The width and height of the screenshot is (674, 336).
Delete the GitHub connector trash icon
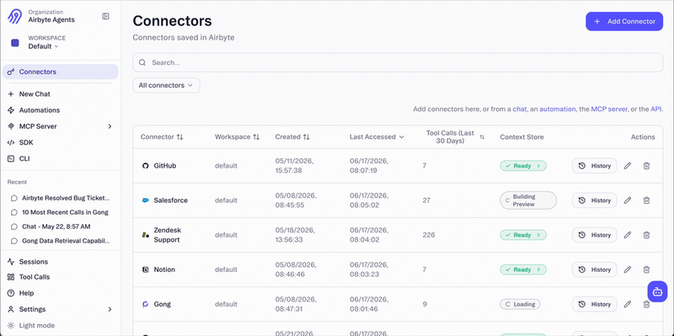click(646, 165)
